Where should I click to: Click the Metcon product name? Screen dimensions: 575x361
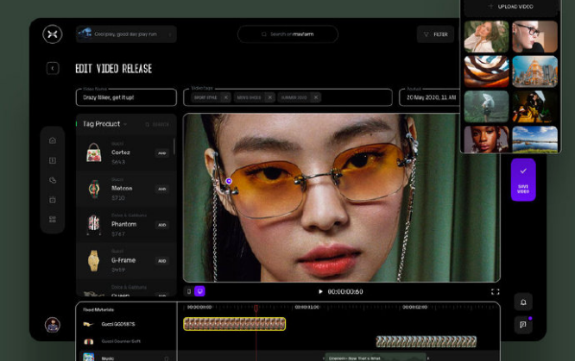pyautogui.click(x=122, y=188)
